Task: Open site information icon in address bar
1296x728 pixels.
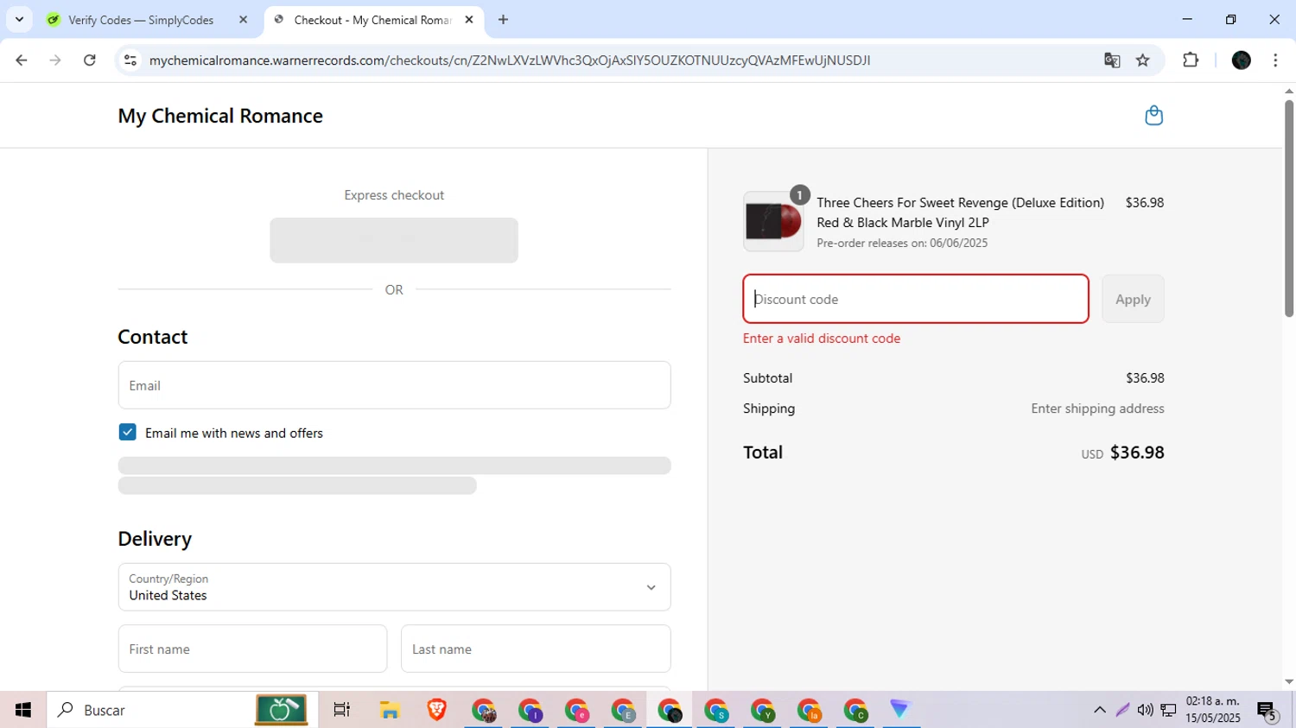Action: 130,60
